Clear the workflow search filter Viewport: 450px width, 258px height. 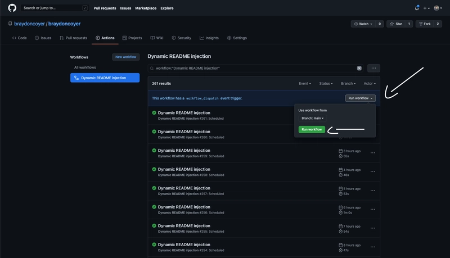click(x=359, y=68)
